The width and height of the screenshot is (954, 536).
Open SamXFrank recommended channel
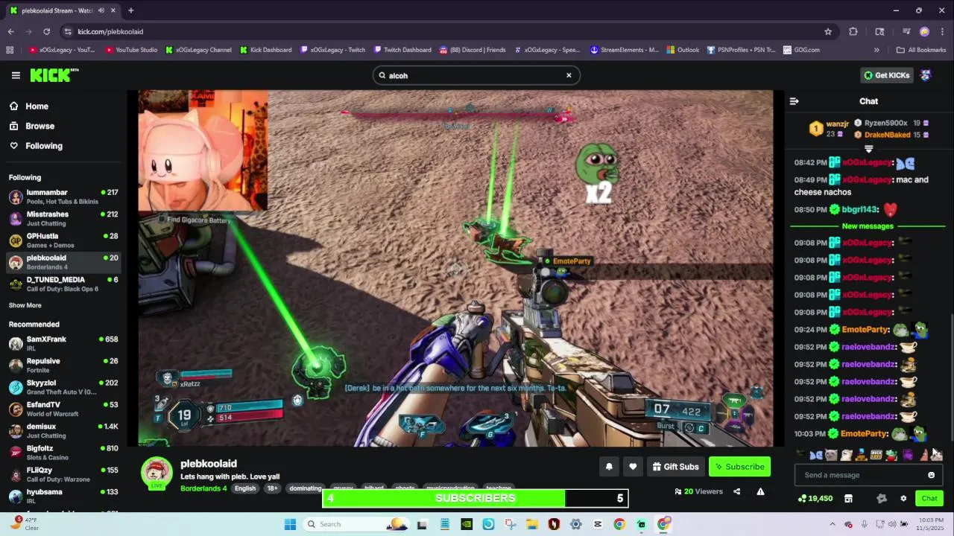pyautogui.click(x=63, y=343)
